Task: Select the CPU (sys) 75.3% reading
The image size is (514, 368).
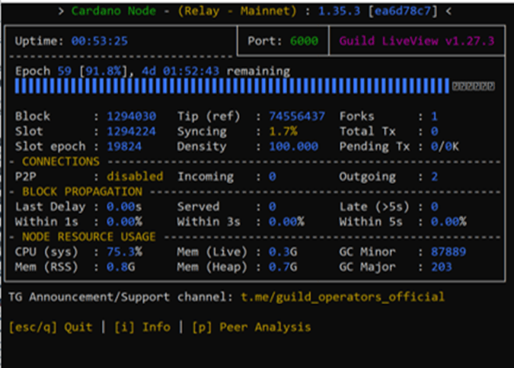Action: click(123, 251)
